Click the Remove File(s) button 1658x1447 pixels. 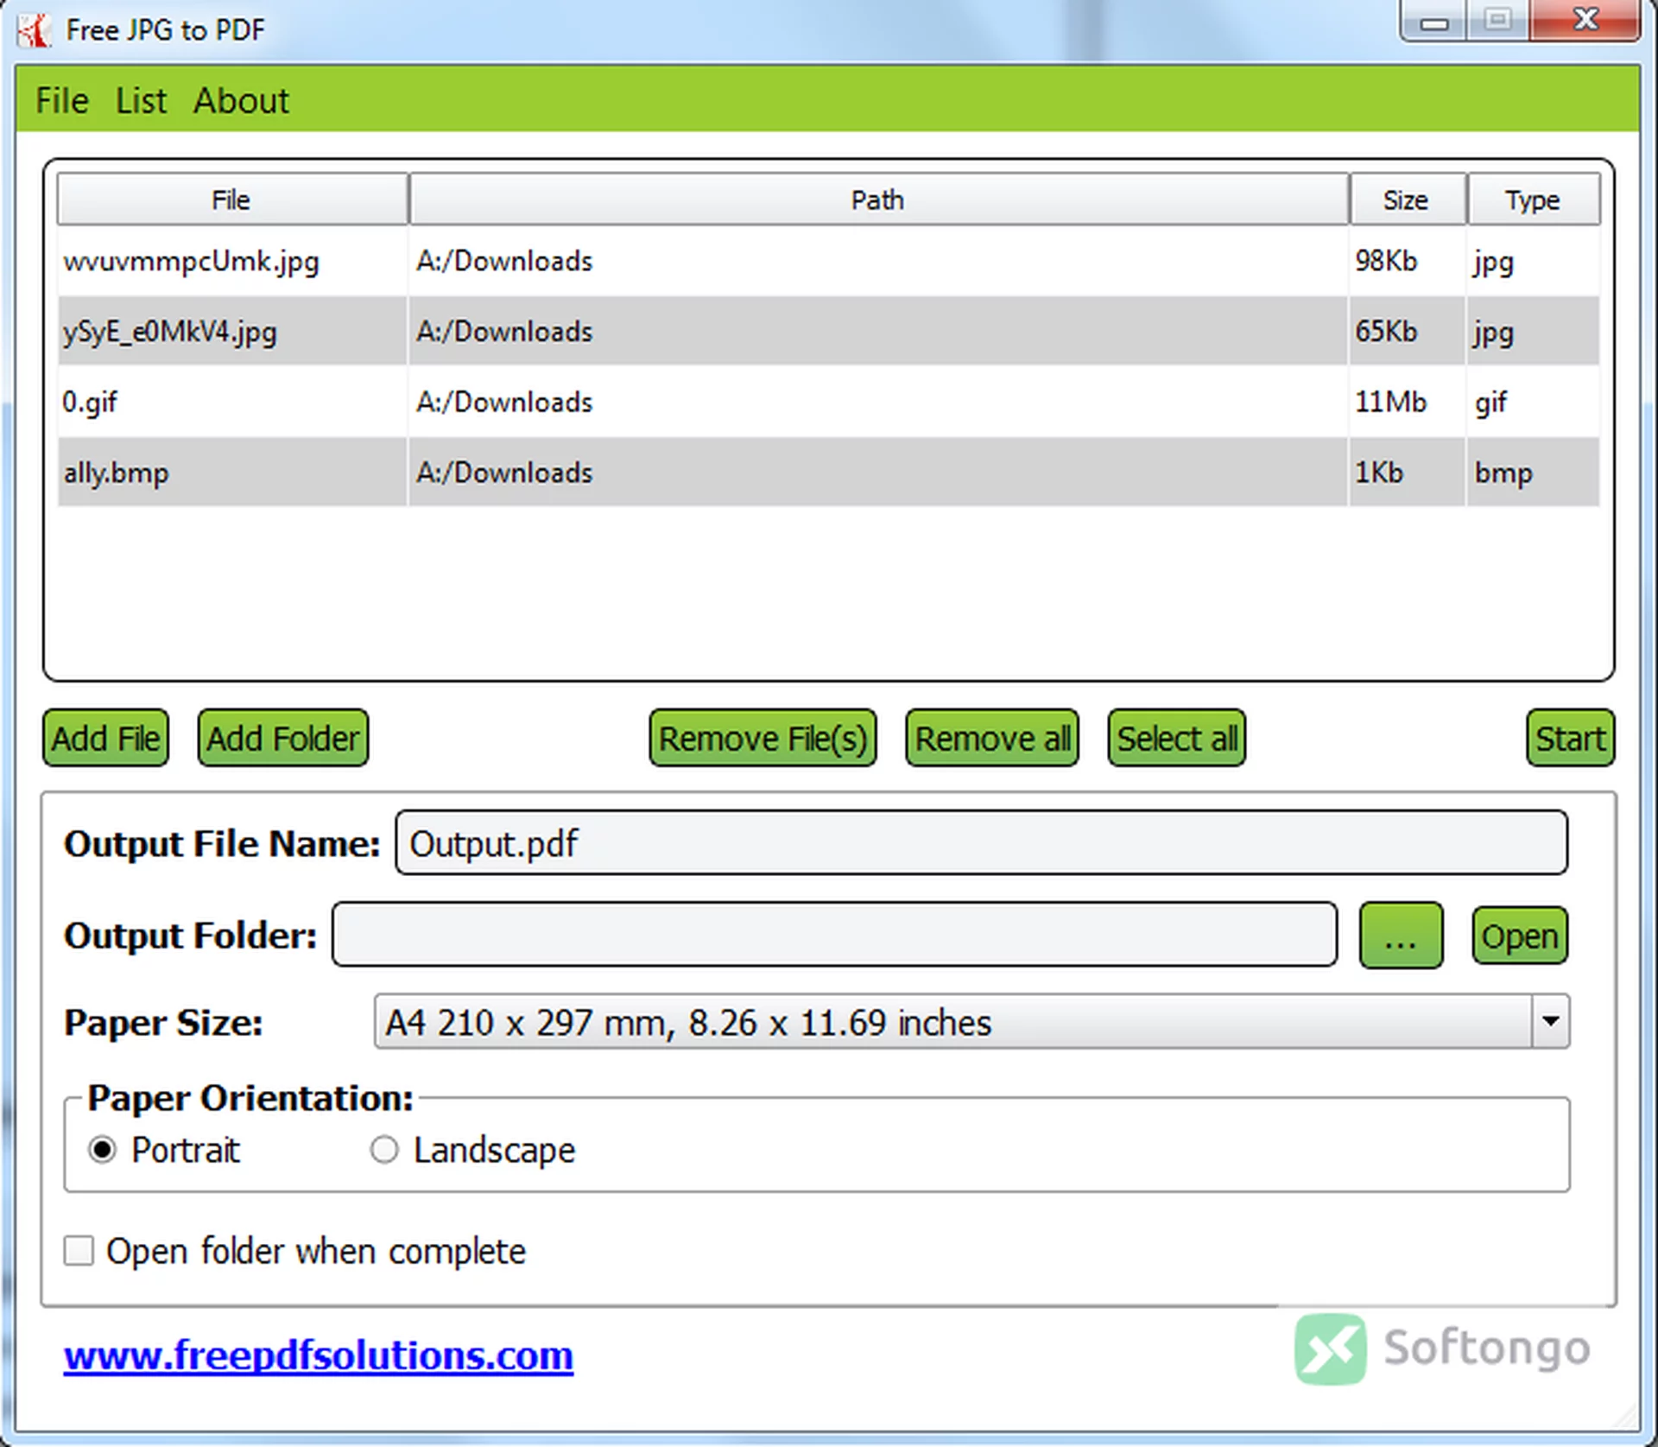[763, 739]
